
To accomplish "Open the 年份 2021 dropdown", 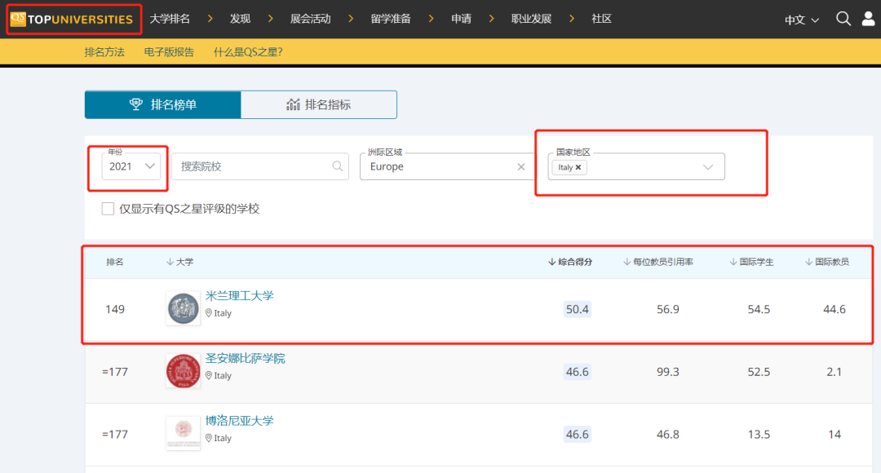I will pyautogui.click(x=131, y=166).
